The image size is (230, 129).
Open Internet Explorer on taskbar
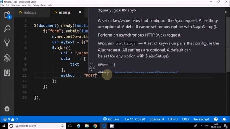coord(79,126)
